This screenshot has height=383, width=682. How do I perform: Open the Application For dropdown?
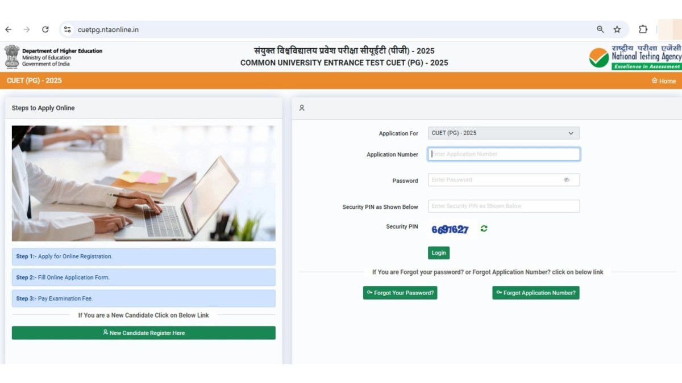tap(504, 133)
